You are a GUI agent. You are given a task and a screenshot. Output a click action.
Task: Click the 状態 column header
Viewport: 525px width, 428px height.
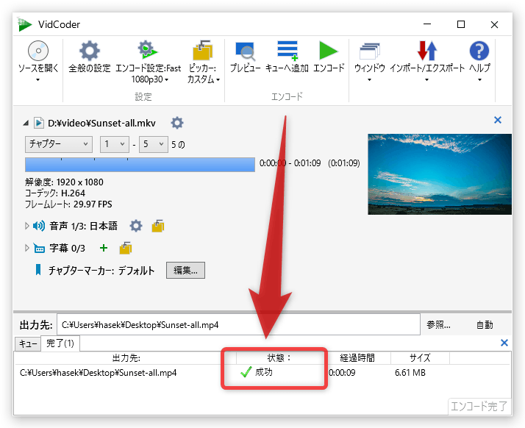coord(279,358)
